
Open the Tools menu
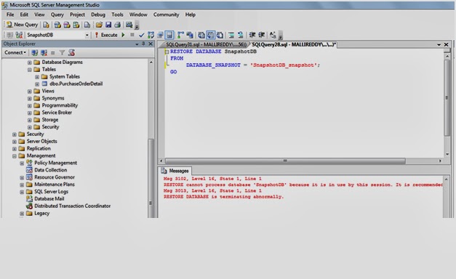[118, 15]
